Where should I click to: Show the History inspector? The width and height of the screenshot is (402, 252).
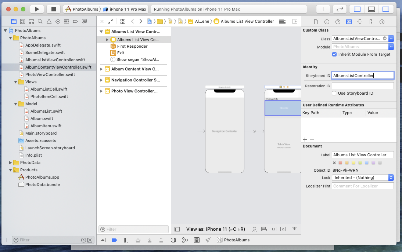(327, 22)
